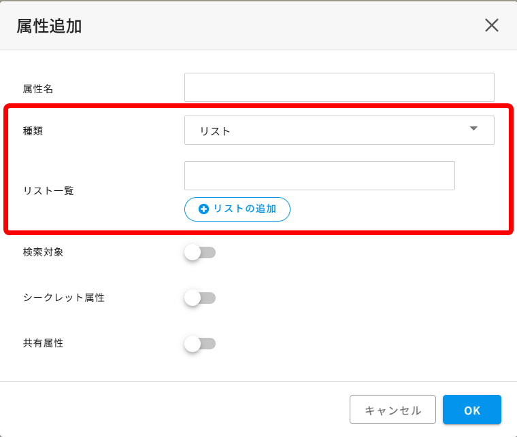Focus the 属性名 text input
517x437 pixels.
(339, 87)
